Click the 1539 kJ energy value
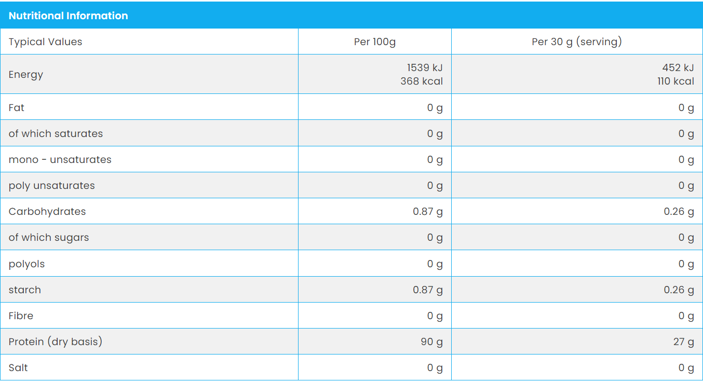Screen dimensions: 703x382 click(424, 68)
